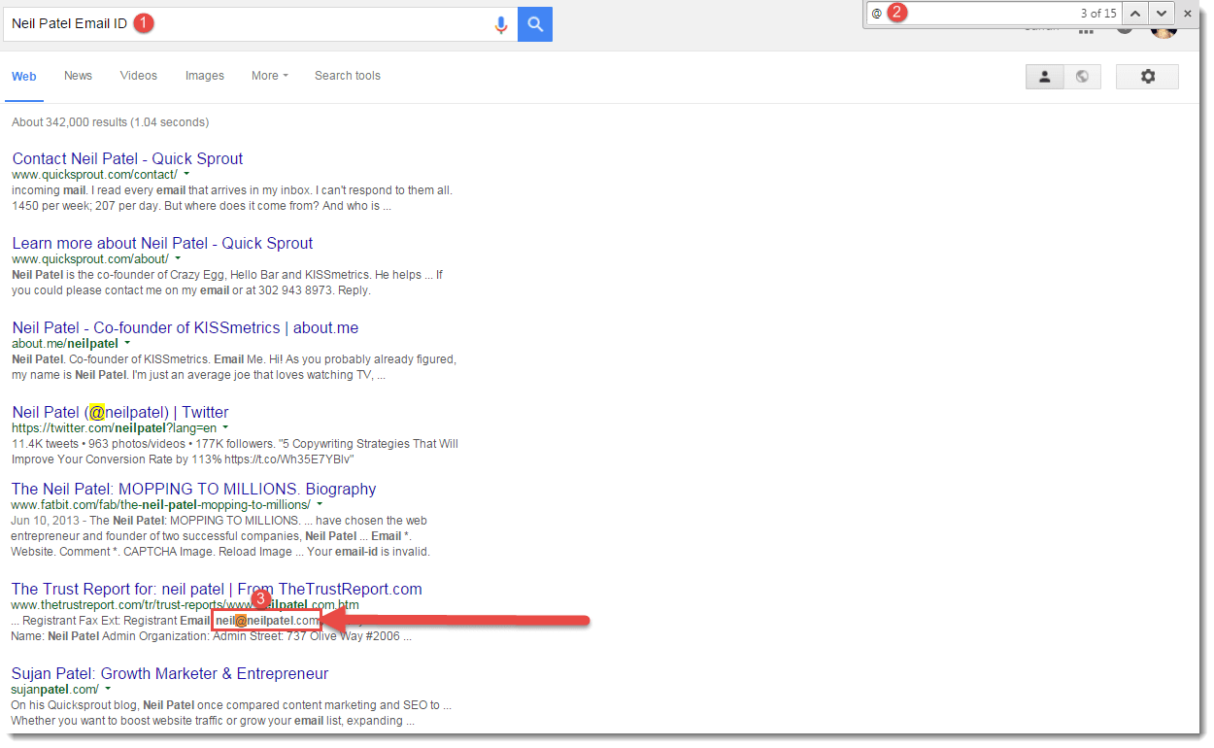
Task: Switch to the News tab
Action: point(78,76)
